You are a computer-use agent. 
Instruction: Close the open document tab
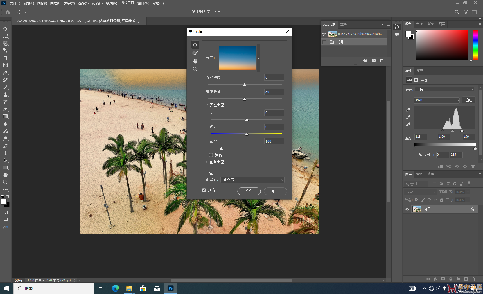coord(143,21)
